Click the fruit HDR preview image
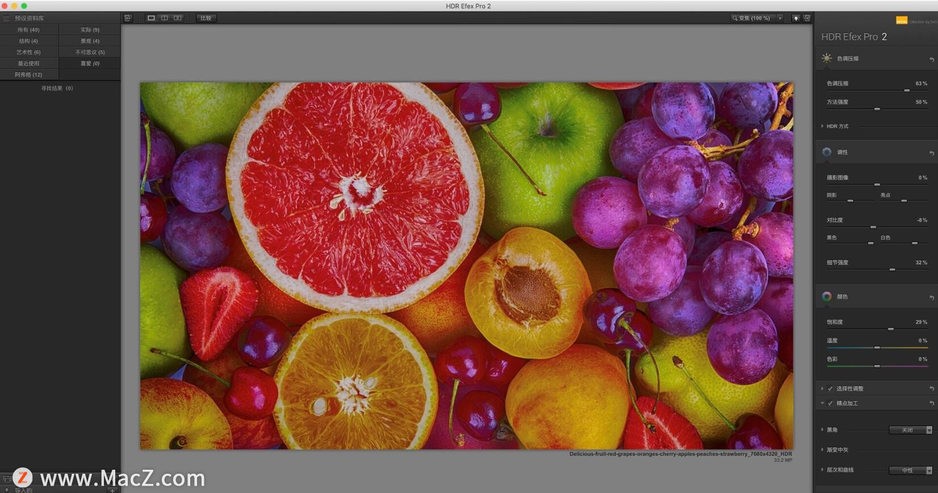The image size is (938, 493). (467, 266)
